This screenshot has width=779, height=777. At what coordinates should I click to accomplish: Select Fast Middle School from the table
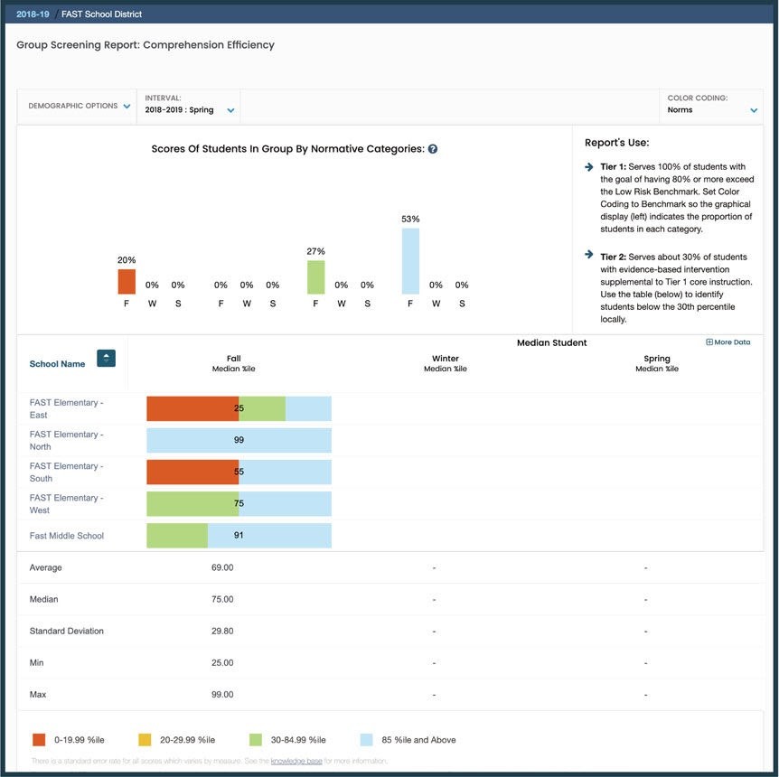tap(68, 535)
